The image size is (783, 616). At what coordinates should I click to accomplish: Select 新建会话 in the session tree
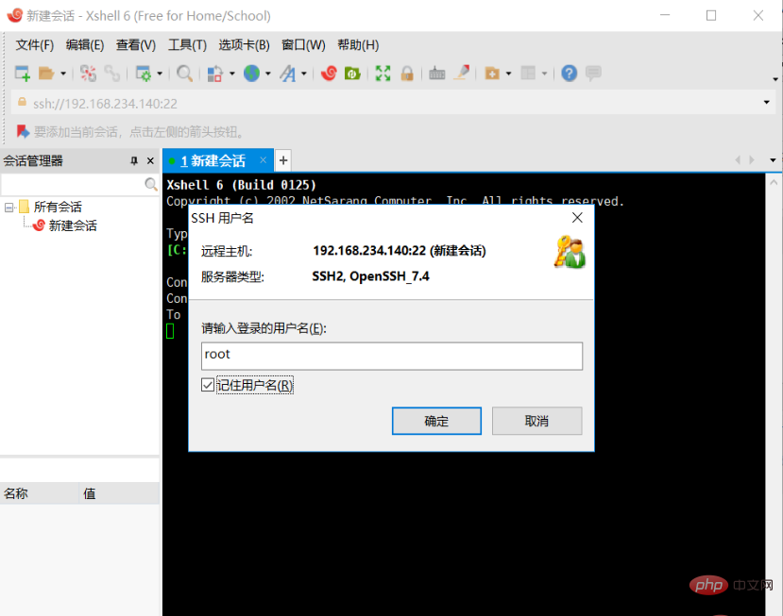[x=73, y=225]
